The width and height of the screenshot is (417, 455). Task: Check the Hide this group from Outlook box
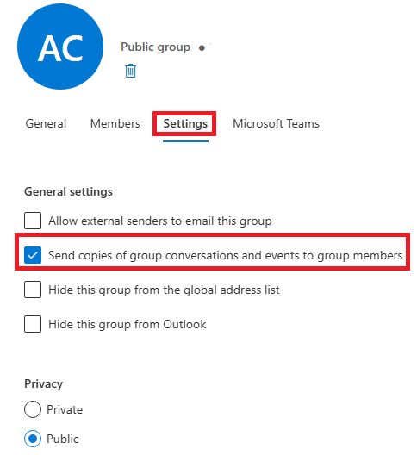[x=33, y=324]
